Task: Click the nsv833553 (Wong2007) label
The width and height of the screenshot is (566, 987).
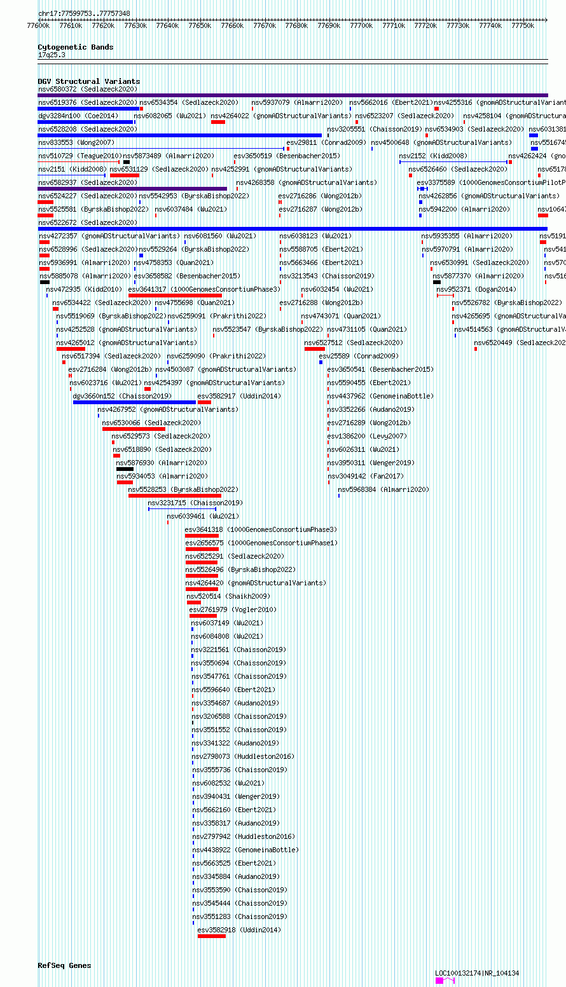Action: coord(76,142)
